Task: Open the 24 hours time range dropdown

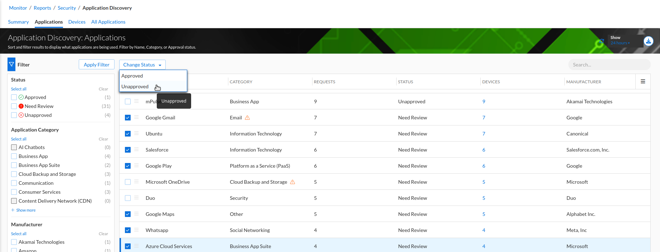Action: (620, 43)
